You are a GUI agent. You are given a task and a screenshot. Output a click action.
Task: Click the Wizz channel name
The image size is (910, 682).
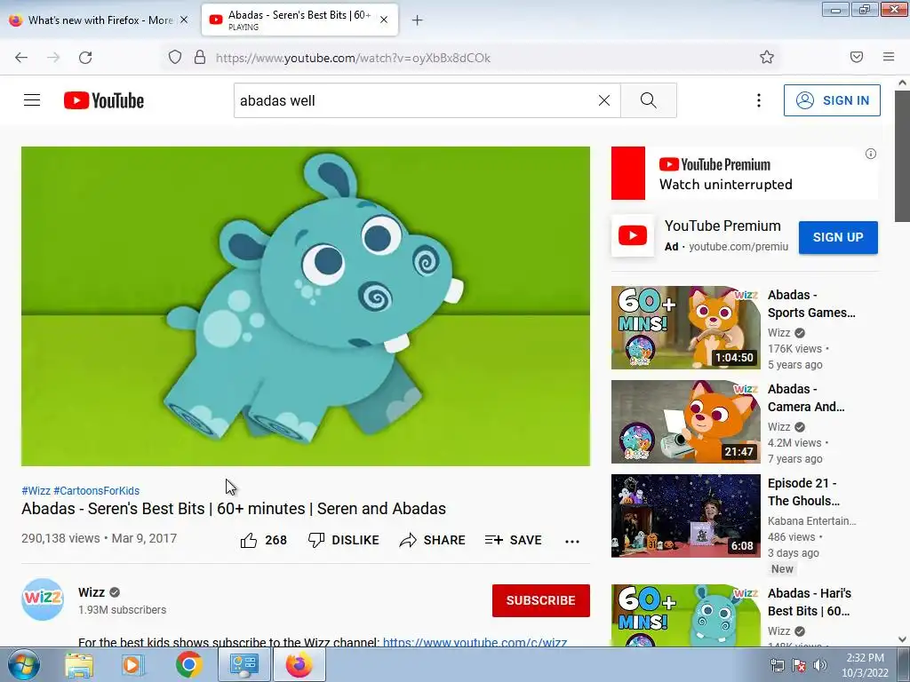(92, 592)
